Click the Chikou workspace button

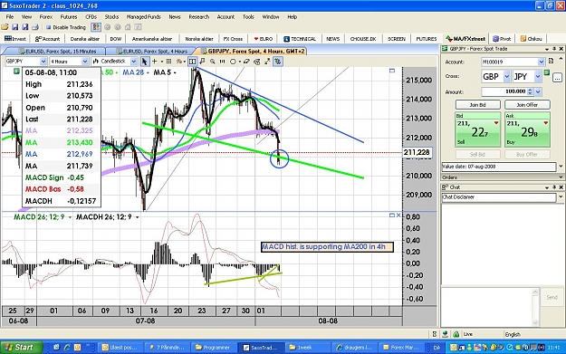(531, 39)
